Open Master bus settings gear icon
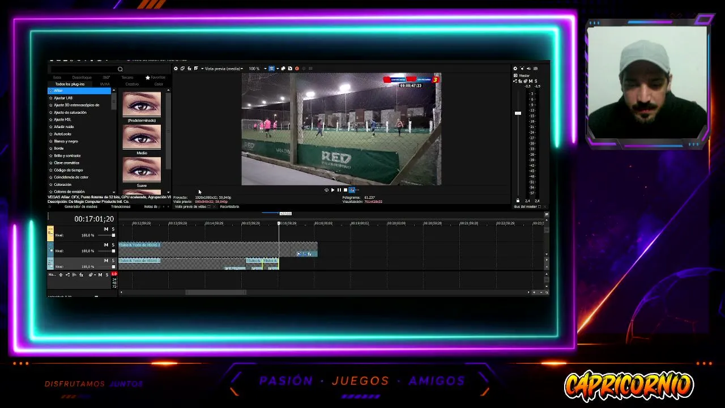 [515, 69]
